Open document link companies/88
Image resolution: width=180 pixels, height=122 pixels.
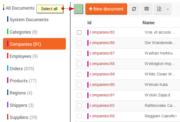pyautogui.click(x=102, y=64)
